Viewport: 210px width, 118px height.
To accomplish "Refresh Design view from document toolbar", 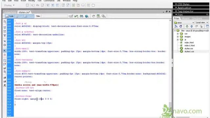I will (94, 16).
